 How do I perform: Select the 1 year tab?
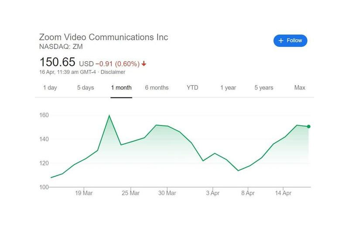click(x=228, y=87)
